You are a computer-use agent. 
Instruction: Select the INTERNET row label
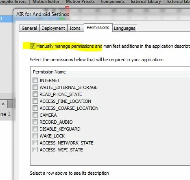pyautogui.click(x=50, y=80)
